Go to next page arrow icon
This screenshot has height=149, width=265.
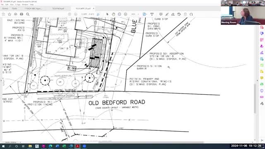click(75, 14)
